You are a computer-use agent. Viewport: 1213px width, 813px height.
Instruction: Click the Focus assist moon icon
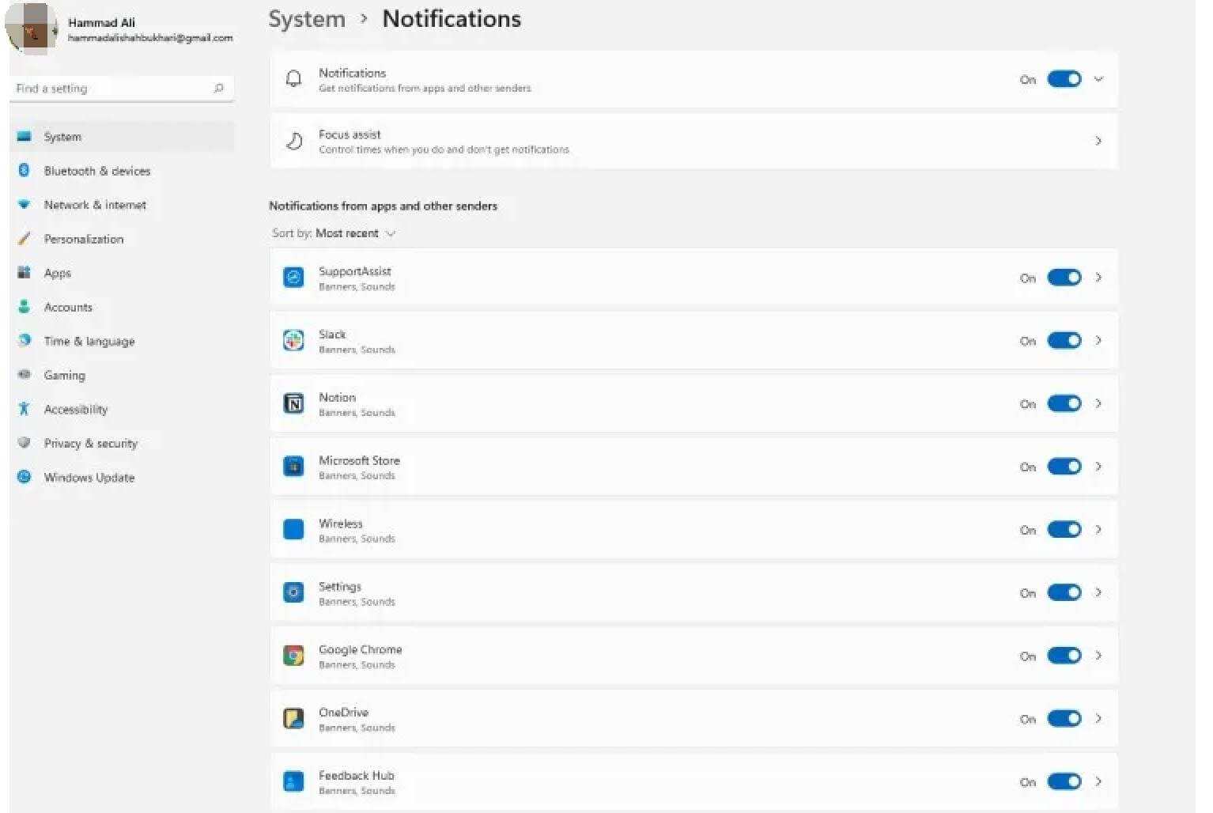click(x=293, y=141)
